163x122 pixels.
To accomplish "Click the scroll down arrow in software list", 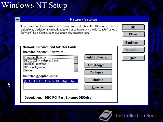I will (x=76, y=70).
